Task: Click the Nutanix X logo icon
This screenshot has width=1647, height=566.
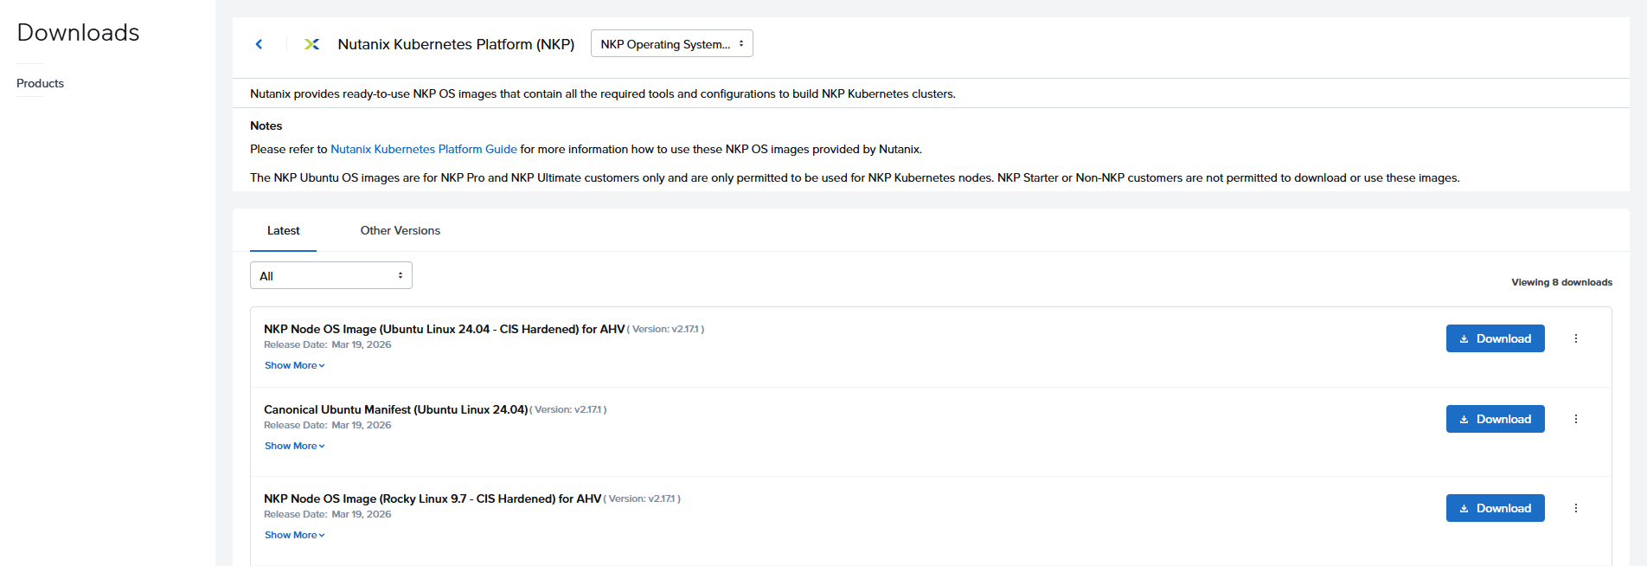Action: pyautogui.click(x=312, y=44)
